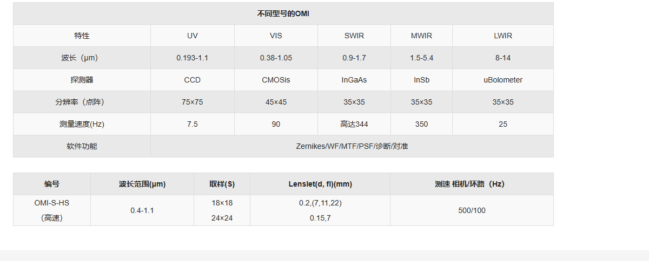Select the 0.2,(7,11,22) lenslet value
The width and height of the screenshot is (649, 261).
[320, 203]
